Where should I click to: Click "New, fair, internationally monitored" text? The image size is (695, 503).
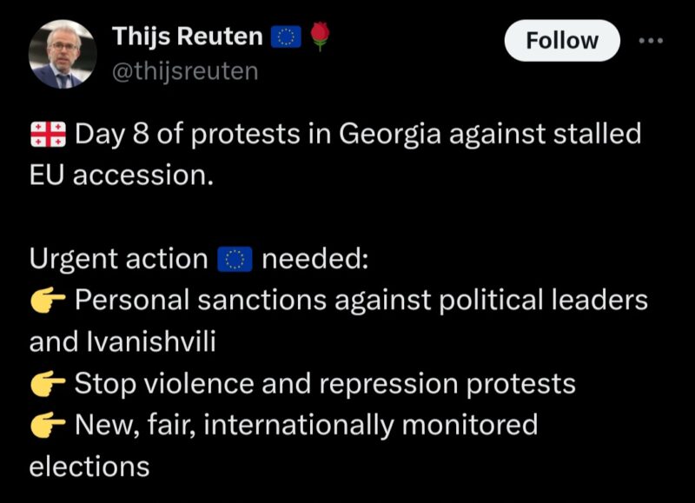[x=306, y=425]
